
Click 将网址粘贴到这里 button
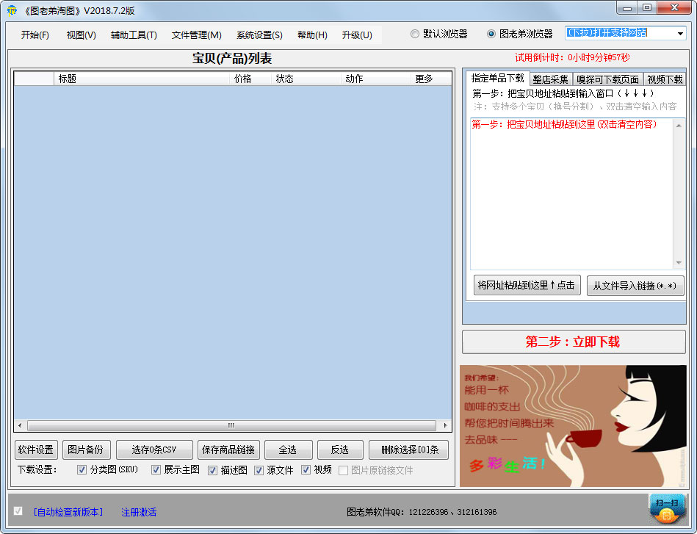[x=527, y=285]
